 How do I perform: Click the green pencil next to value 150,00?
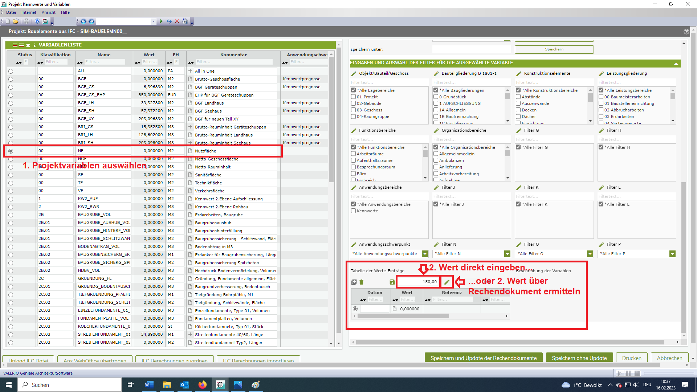(447, 282)
